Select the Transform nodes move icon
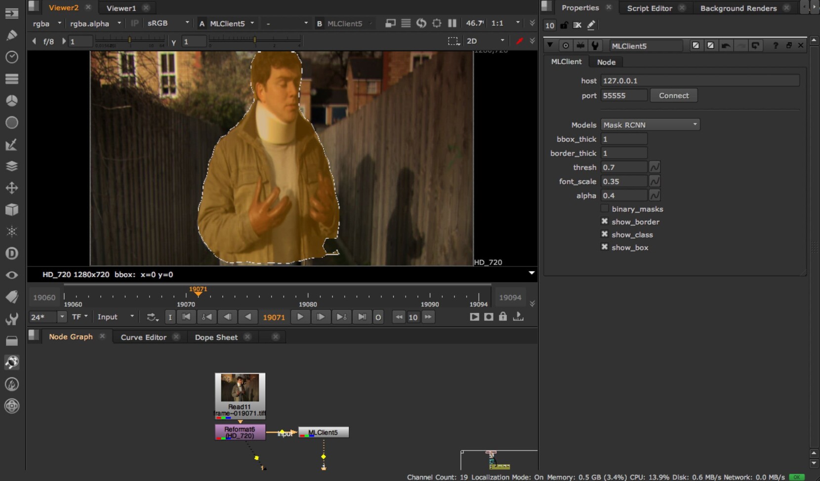This screenshot has width=820, height=481. [11, 188]
